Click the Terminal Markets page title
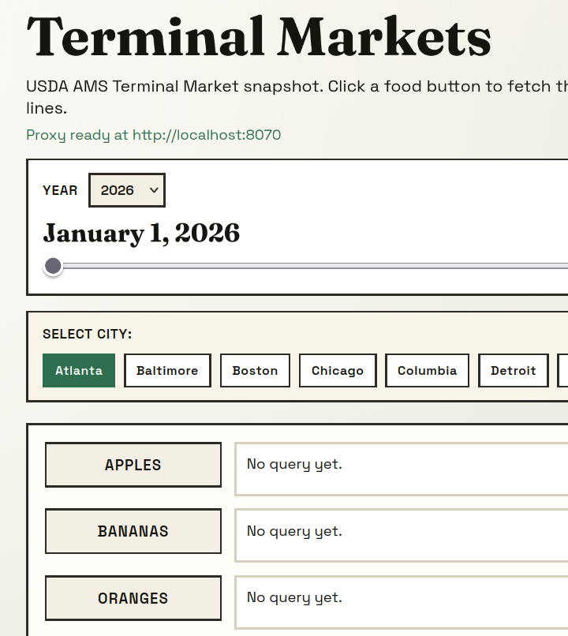 [259, 36]
